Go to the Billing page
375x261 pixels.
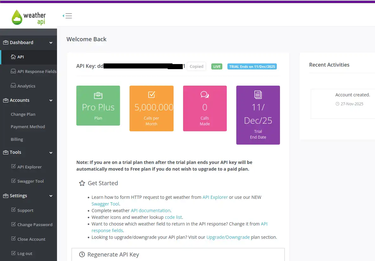point(17,139)
